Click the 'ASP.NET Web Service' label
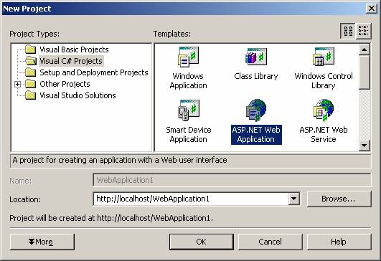 [x=324, y=135]
